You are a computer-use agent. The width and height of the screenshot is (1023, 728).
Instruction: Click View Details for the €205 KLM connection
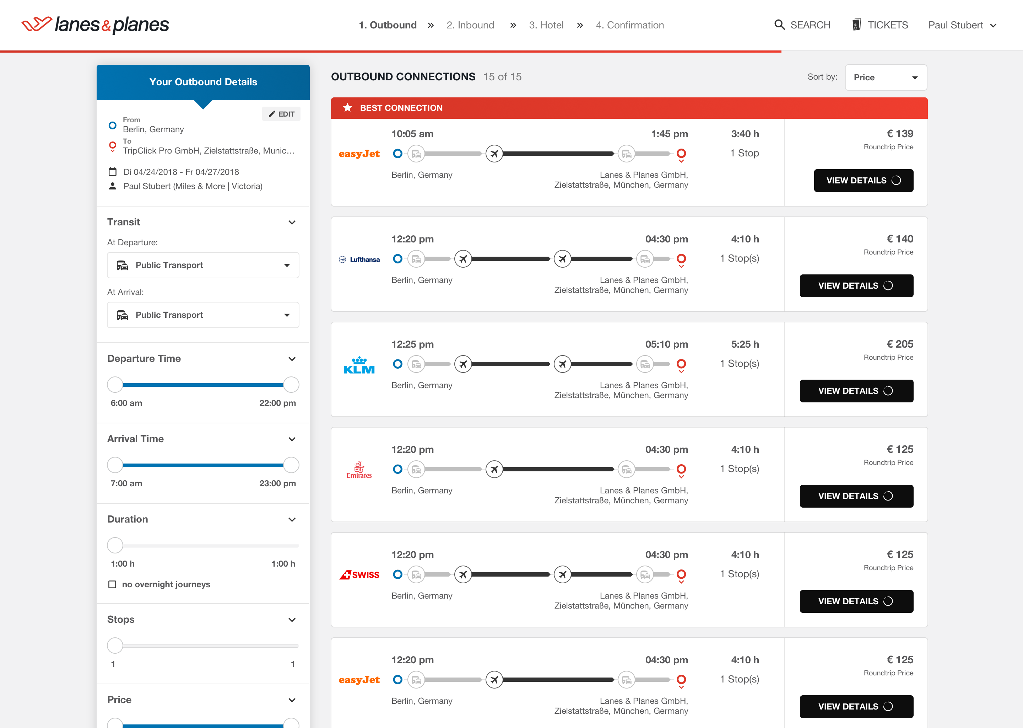(856, 391)
